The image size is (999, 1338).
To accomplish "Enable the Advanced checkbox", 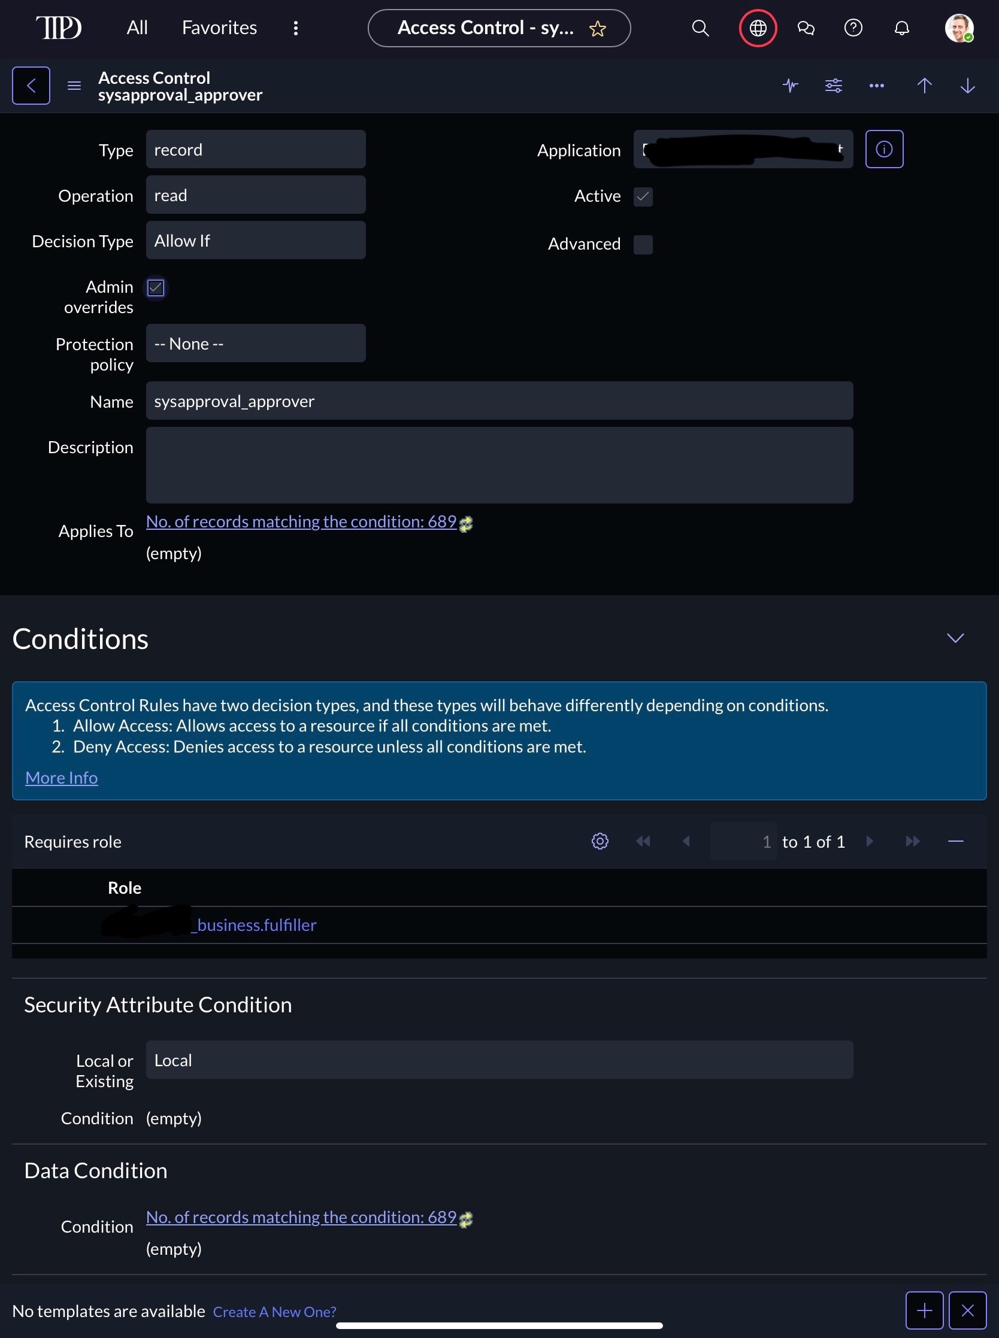I will [x=643, y=244].
